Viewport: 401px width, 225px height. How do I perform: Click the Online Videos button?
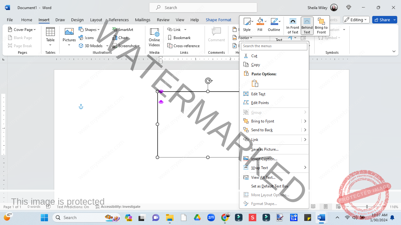tap(154, 37)
